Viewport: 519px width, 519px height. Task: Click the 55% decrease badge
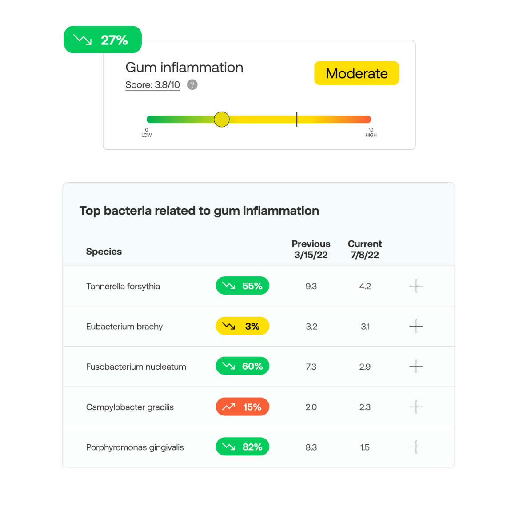(242, 286)
